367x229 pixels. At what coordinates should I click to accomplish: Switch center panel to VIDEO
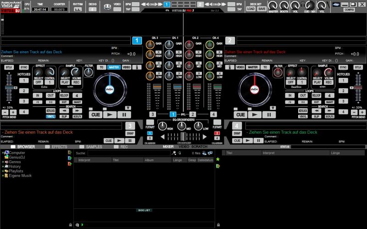pyautogui.click(x=184, y=147)
